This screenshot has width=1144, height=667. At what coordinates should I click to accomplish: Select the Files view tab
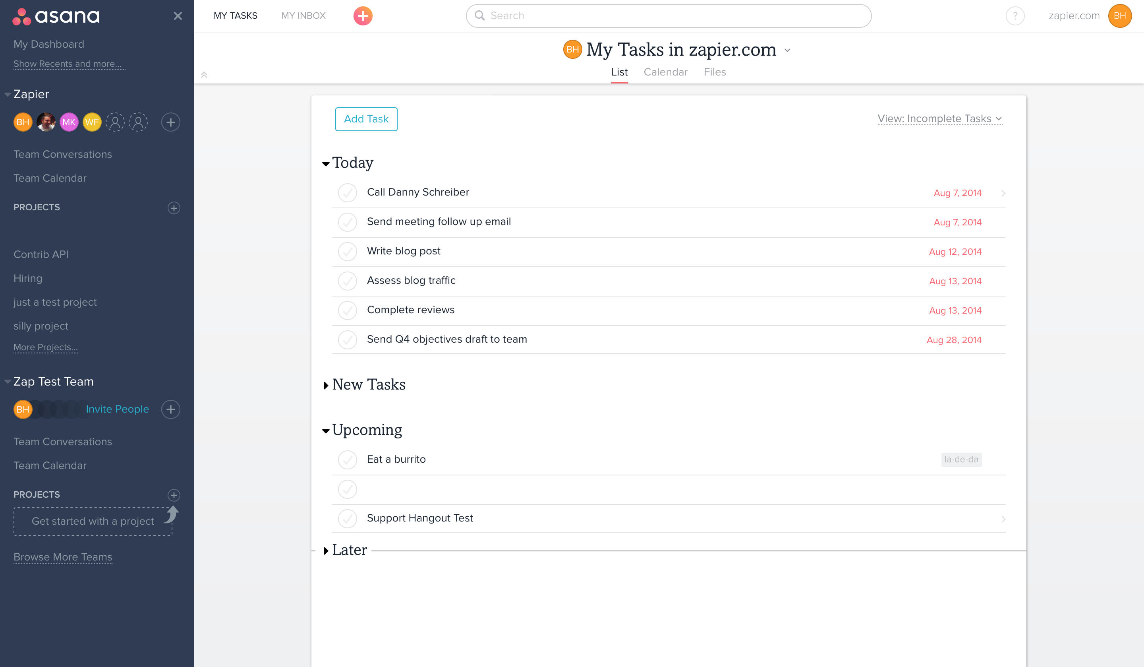[715, 72]
